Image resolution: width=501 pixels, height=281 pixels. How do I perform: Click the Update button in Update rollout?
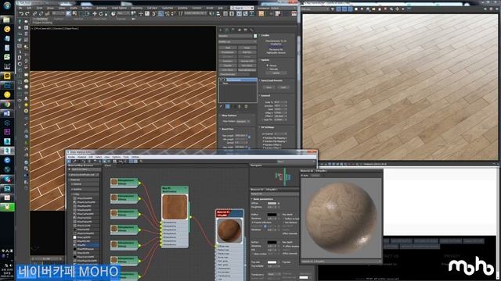click(x=276, y=73)
